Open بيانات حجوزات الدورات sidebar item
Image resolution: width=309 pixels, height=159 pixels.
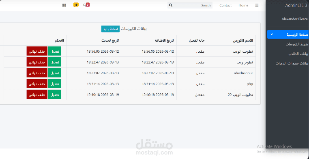pos(292,63)
